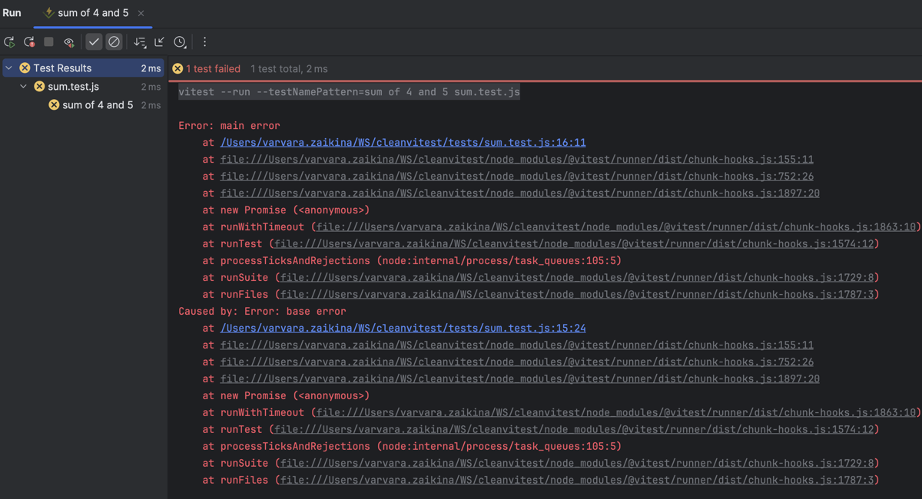Select 'sum of 4 and 5' test in tree
The image size is (922, 499).
point(98,105)
